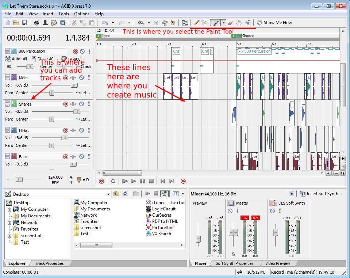Click the Show Me How button
This screenshot has width=350, height=278.
274,23
